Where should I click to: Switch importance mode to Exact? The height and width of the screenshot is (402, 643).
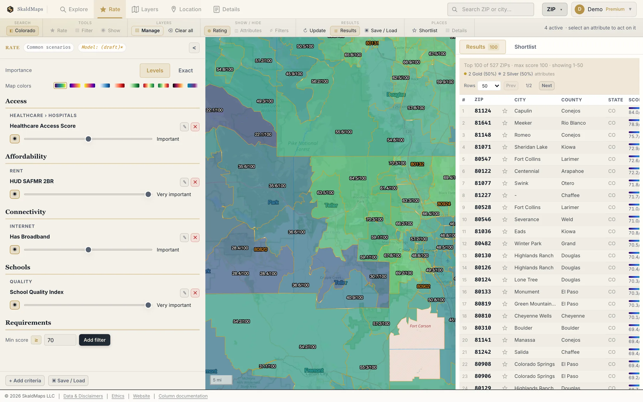pos(186,70)
